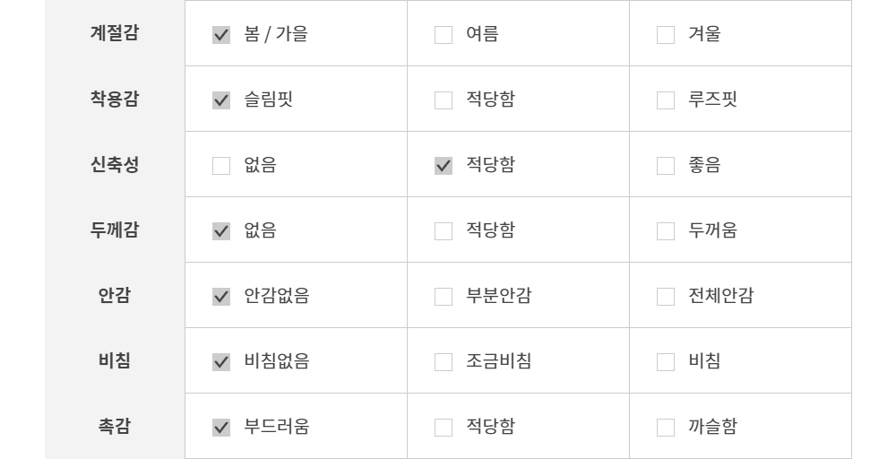Uncheck the 슬림핏 checkbox
Image resolution: width=896 pixels, height=459 pixels.
(x=221, y=101)
